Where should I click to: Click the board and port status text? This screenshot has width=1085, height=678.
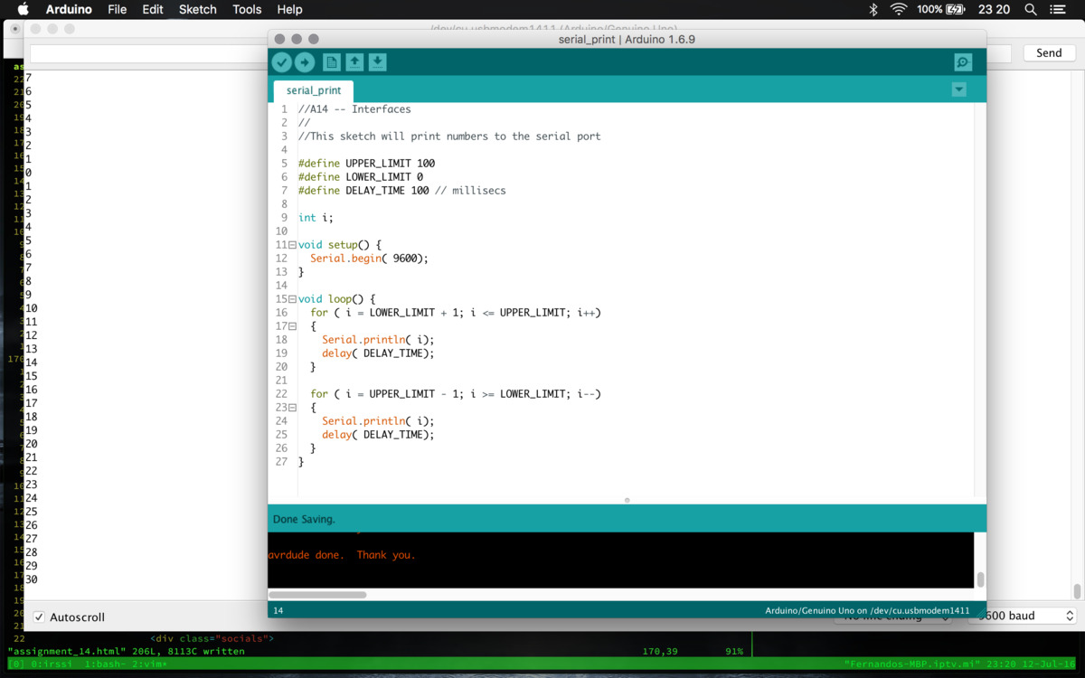(x=867, y=610)
